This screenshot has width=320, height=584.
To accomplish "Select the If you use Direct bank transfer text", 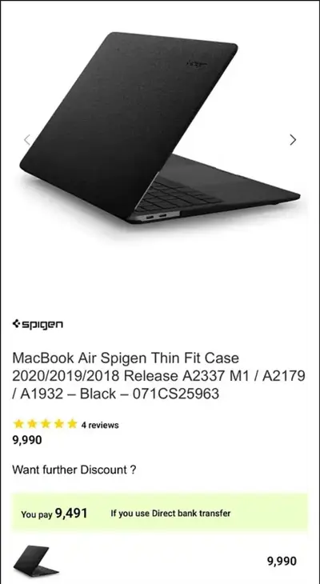I will (x=170, y=514).
